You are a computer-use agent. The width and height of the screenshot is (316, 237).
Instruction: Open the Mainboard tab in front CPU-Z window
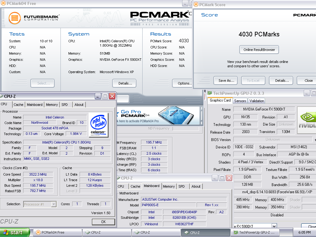(x=35, y=105)
